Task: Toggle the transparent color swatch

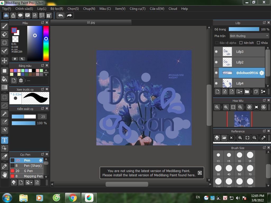Action: pyautogui.click(x=15, y=39)
